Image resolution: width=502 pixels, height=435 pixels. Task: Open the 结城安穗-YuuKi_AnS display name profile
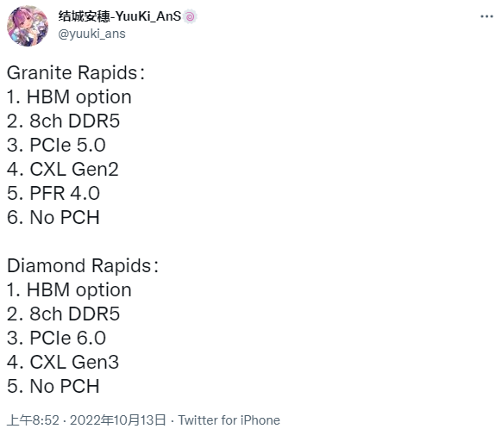point(120,16)
